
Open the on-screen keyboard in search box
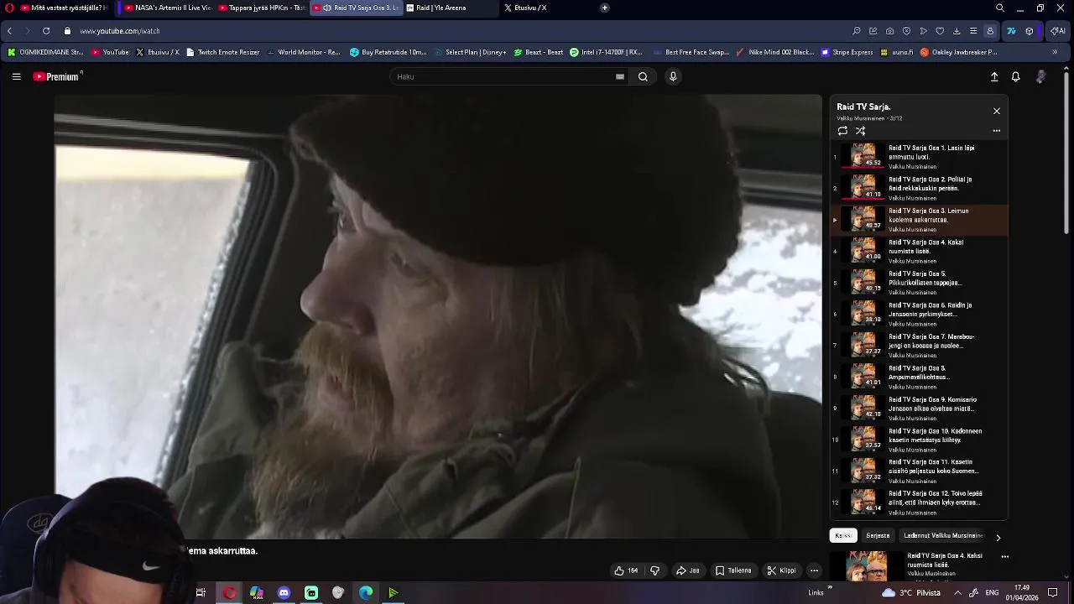pos(620,76)
